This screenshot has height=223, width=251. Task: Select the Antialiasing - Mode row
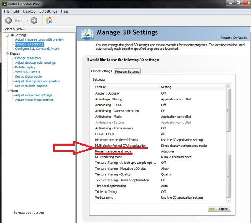click(160, 117)
